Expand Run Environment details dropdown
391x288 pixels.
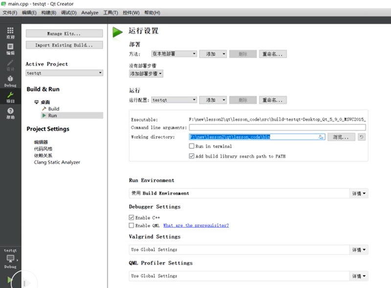359,193
